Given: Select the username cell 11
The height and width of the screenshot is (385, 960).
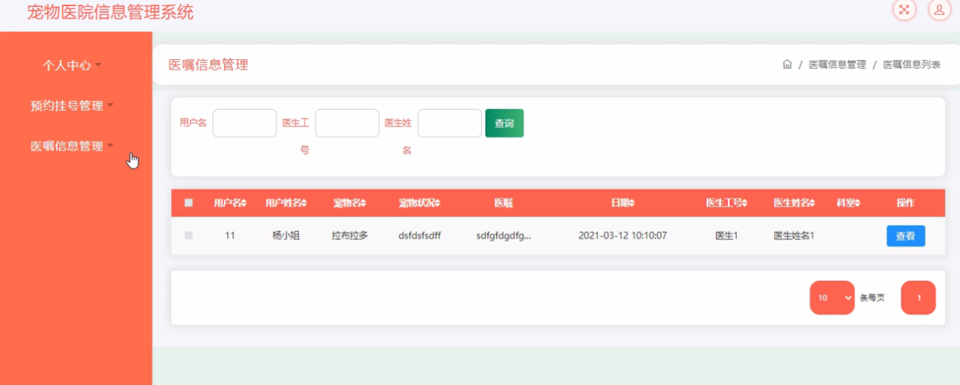Looking at the screenshot, I should coord(230,236).
